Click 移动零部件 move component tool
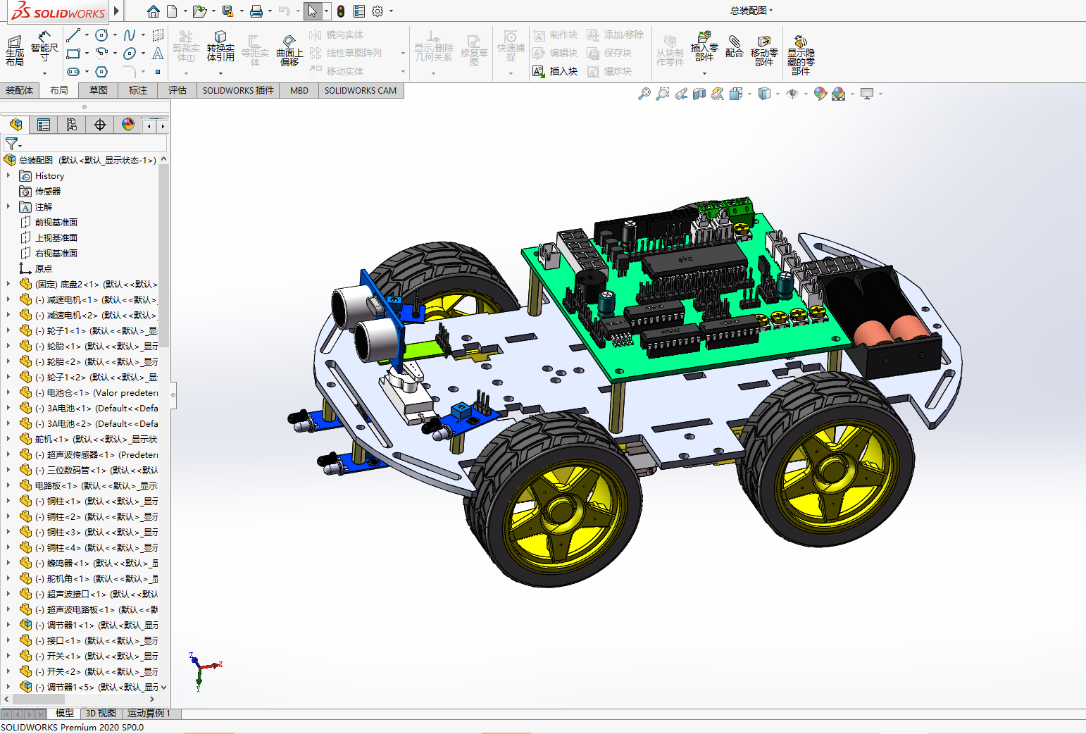This screenshot has height=734, width=1086. pyautogui.click(x=764, y=51)
